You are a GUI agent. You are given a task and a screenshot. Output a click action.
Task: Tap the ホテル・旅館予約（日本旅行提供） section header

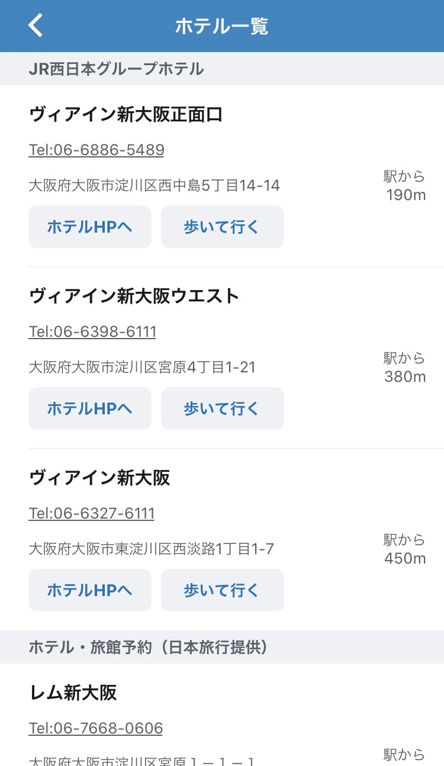coord(149,648)
